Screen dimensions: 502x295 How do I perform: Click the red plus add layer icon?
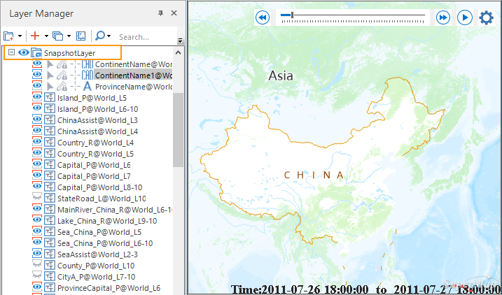pyautogui.click(x=34, y=36)
